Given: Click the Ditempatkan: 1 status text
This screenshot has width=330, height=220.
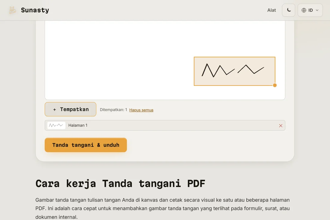Looking at the screenshot, I should coord(113,110).
